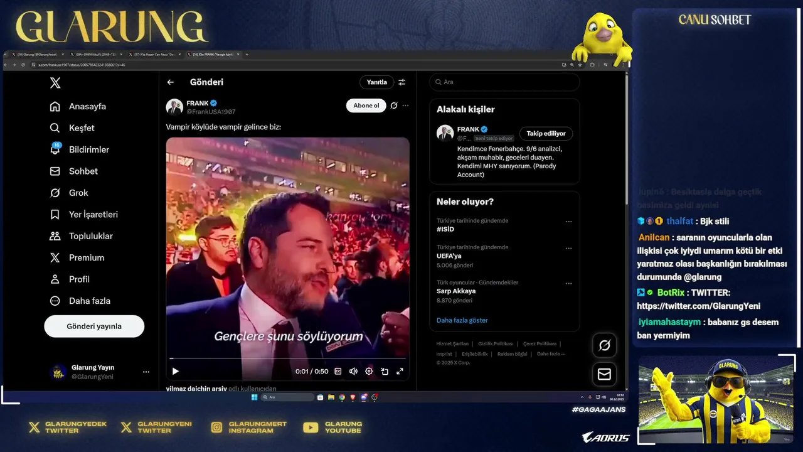Open Premium in sidebar

point(77,257)
